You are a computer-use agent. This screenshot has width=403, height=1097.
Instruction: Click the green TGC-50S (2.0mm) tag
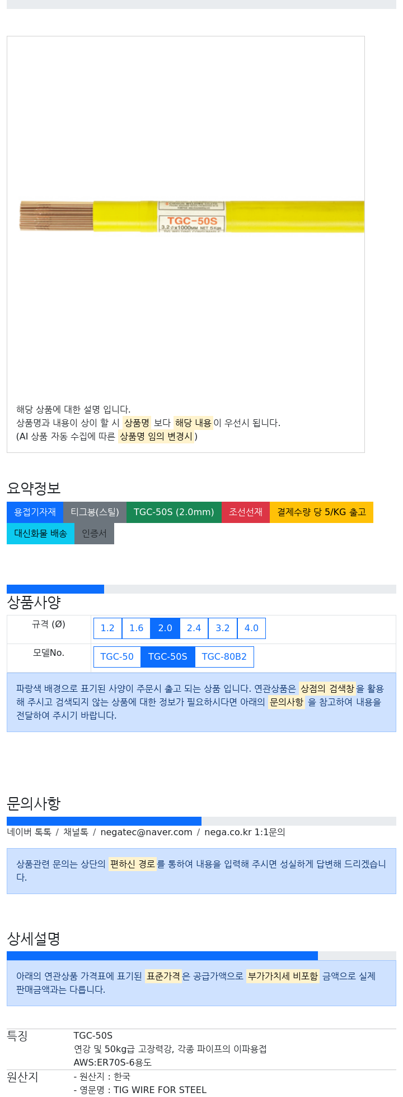(174, 512)
